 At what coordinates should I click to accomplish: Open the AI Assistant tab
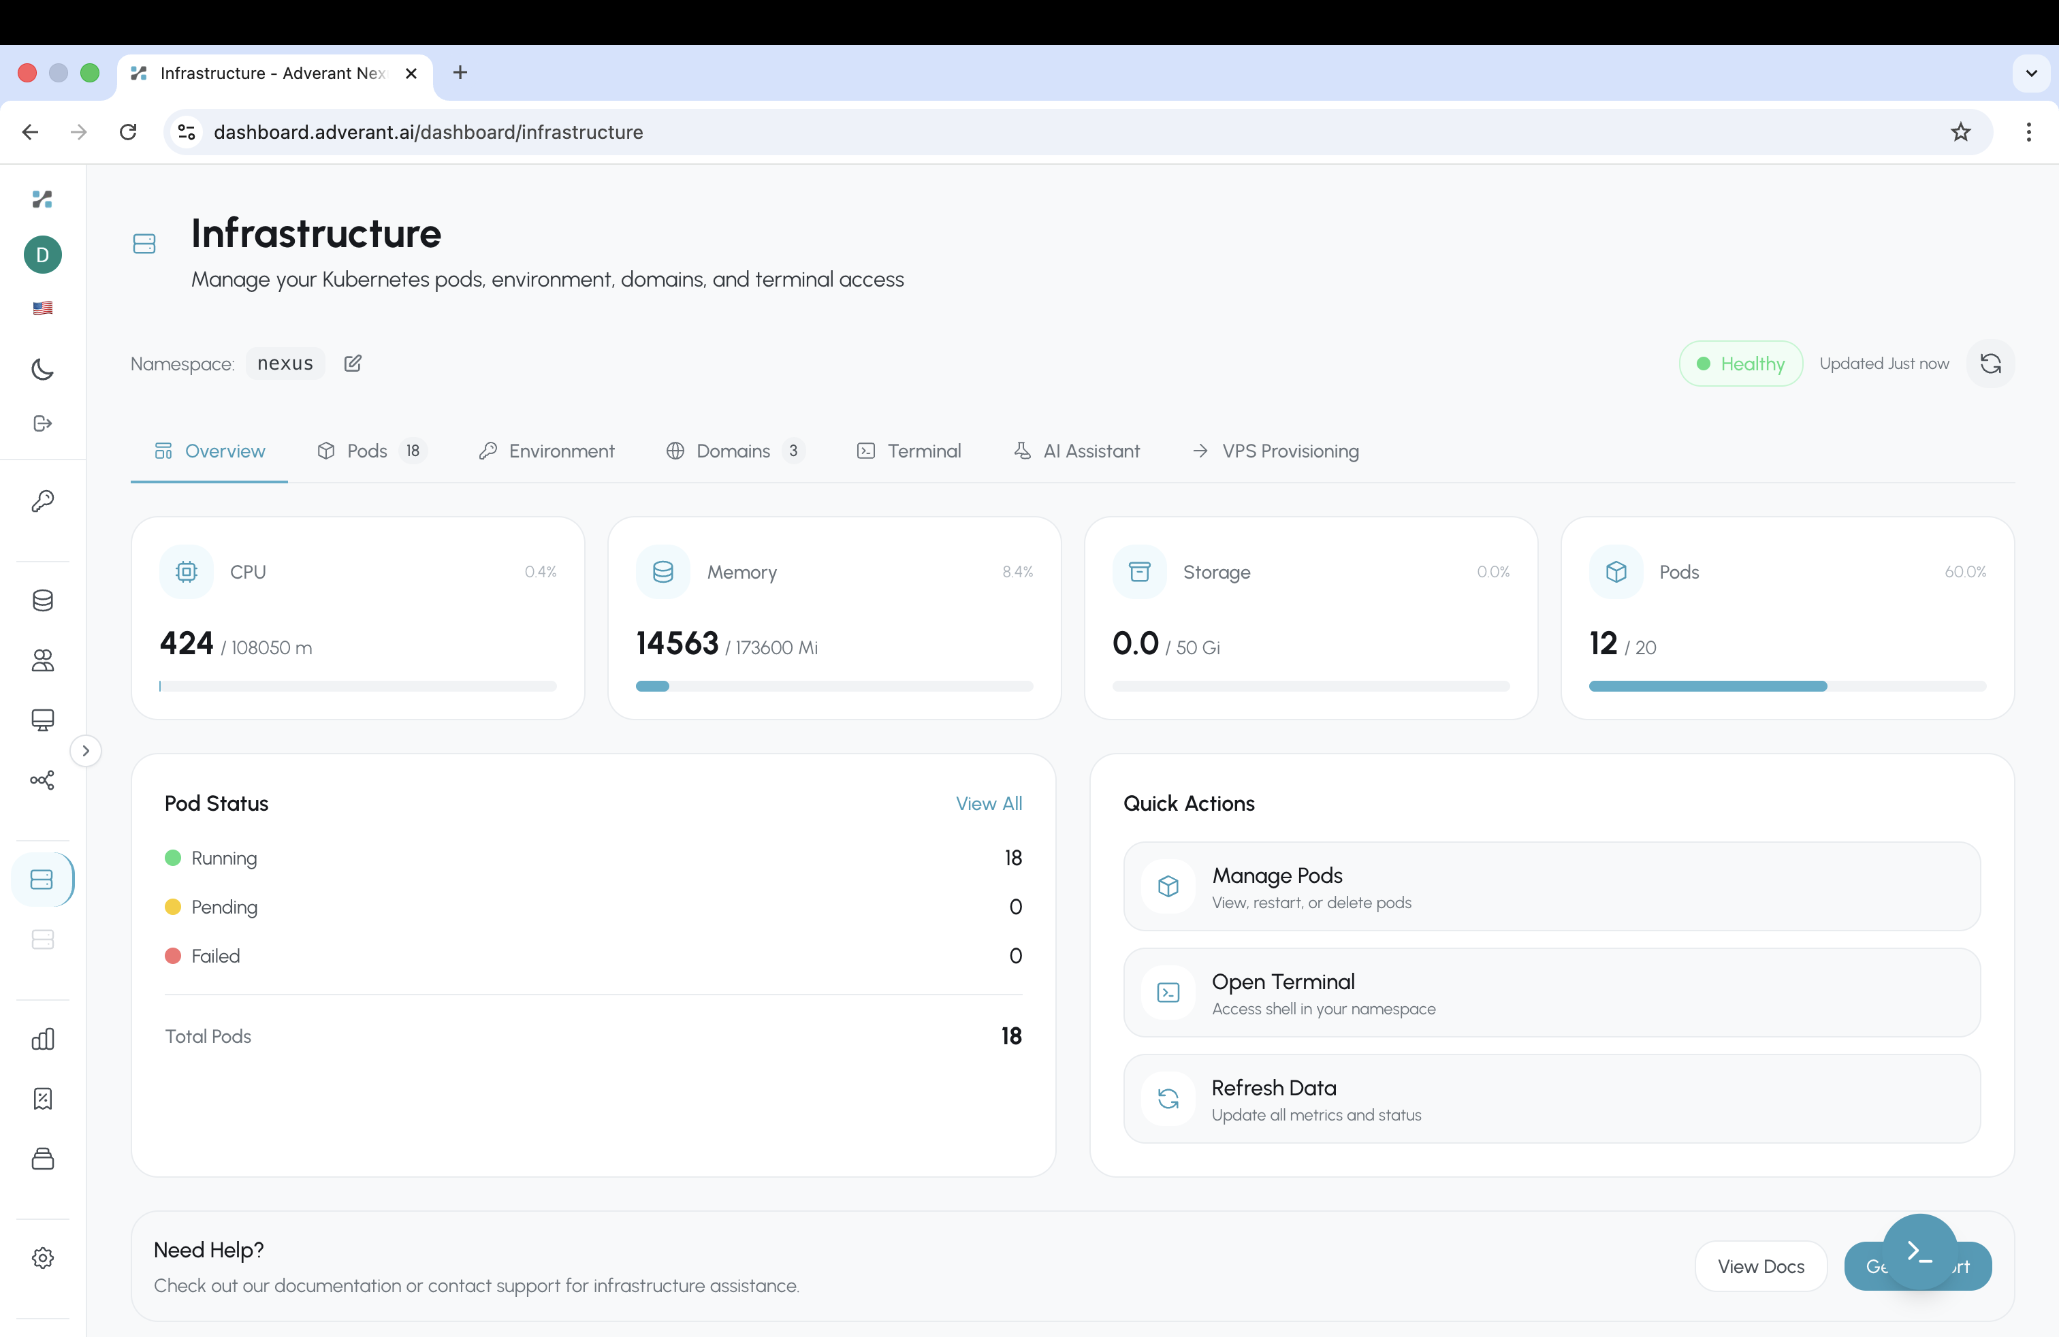pyautogui.click(x=1076, y=451)
